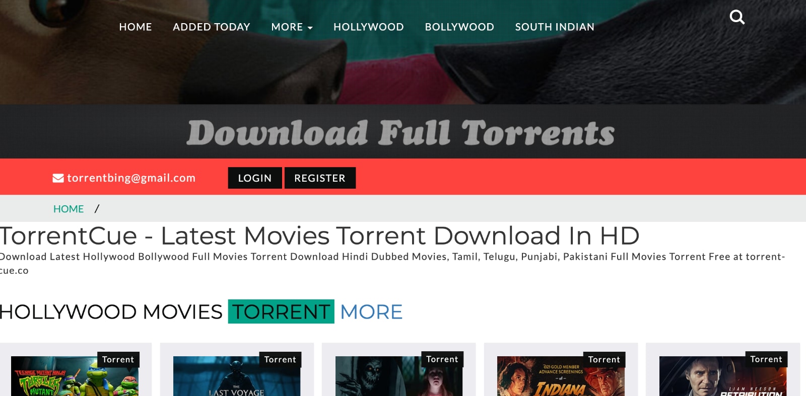Select the HOLLYWOOD navigation item
The image size is (806, 396).
369,27
